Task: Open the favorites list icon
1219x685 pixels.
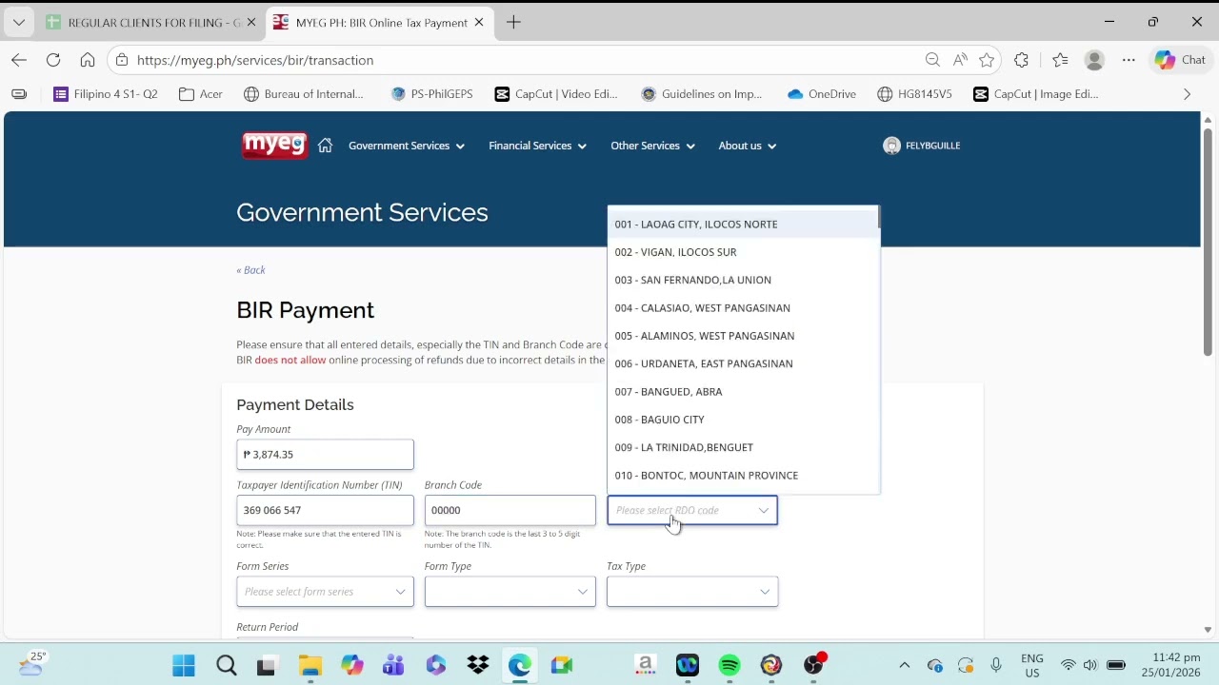Action: 1060,60
